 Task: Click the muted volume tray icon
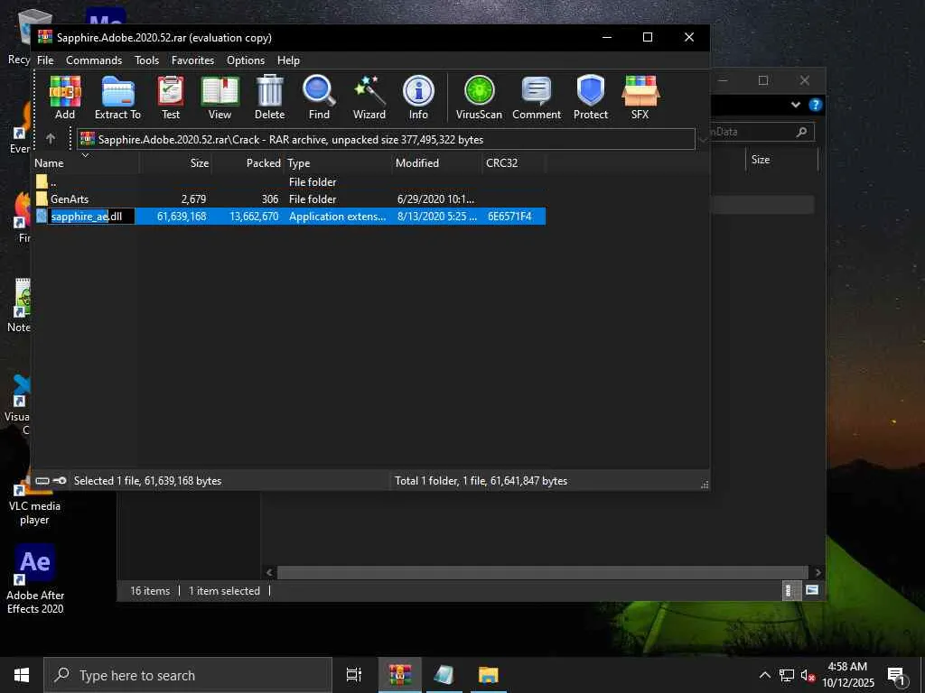coord(808,675)
